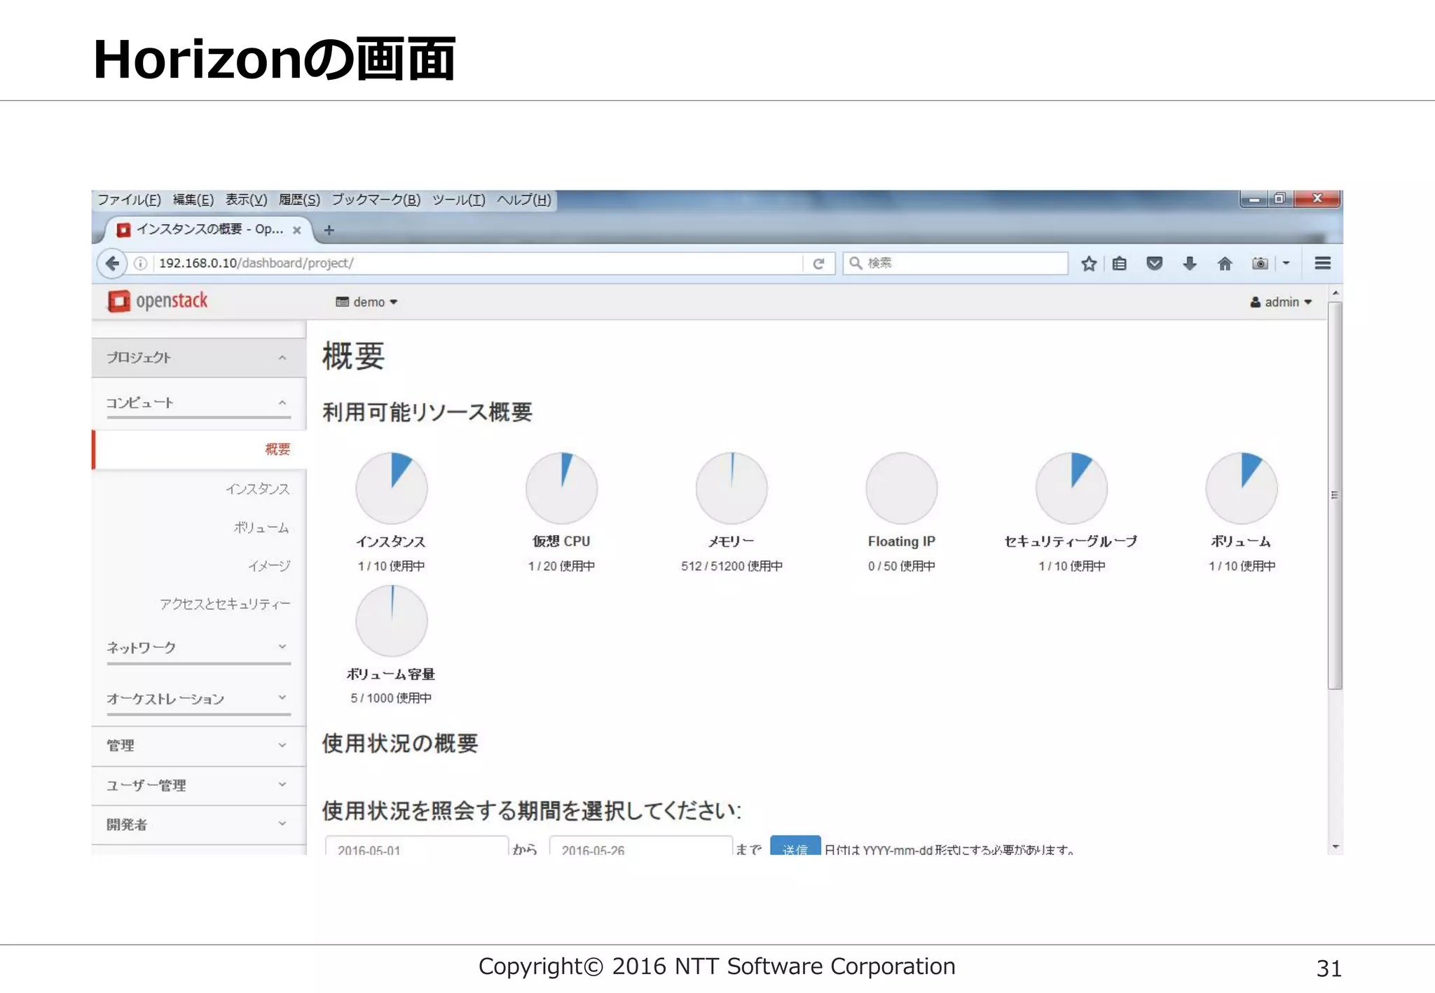
Task: Open the ブックマーク(B) menu
Action: coord(376,200)
